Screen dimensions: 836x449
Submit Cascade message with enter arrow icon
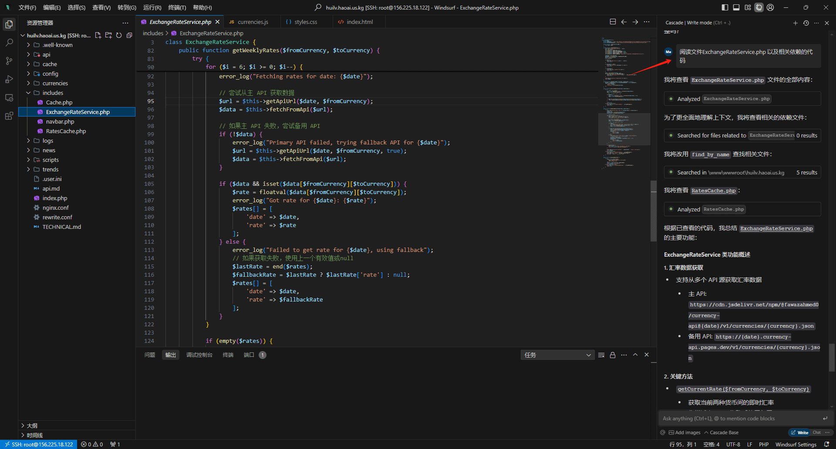[x=825, y=419]
